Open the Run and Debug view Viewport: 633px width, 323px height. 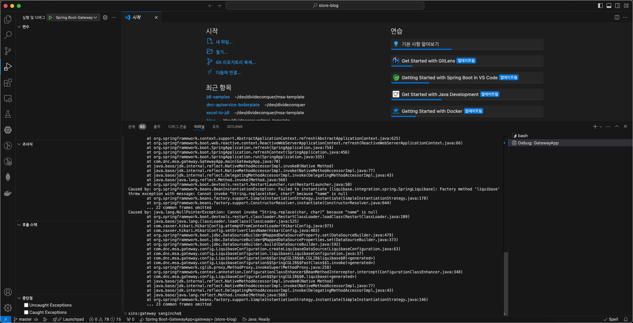8,67
